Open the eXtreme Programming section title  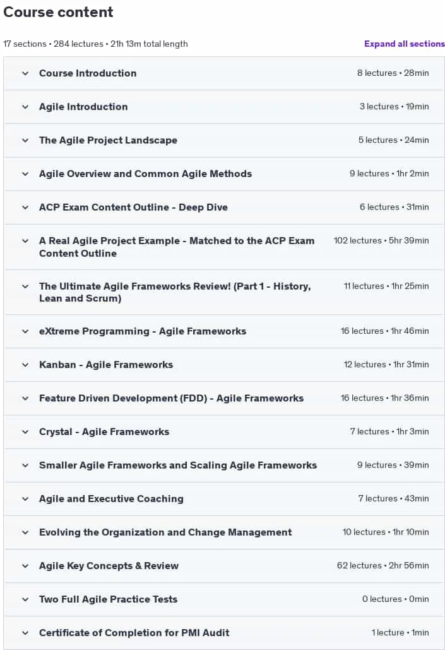pos(143,331)
